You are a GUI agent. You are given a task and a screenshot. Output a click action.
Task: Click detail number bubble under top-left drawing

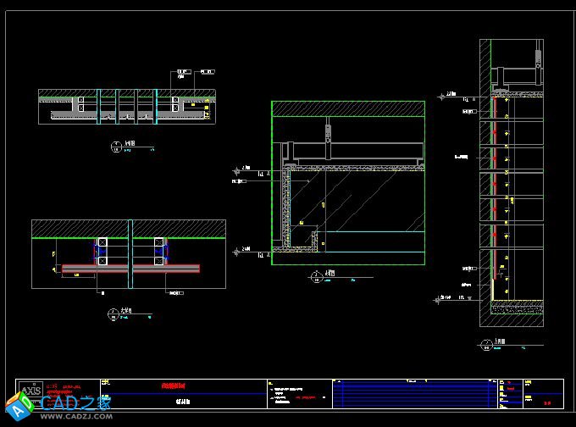[117, 147]
